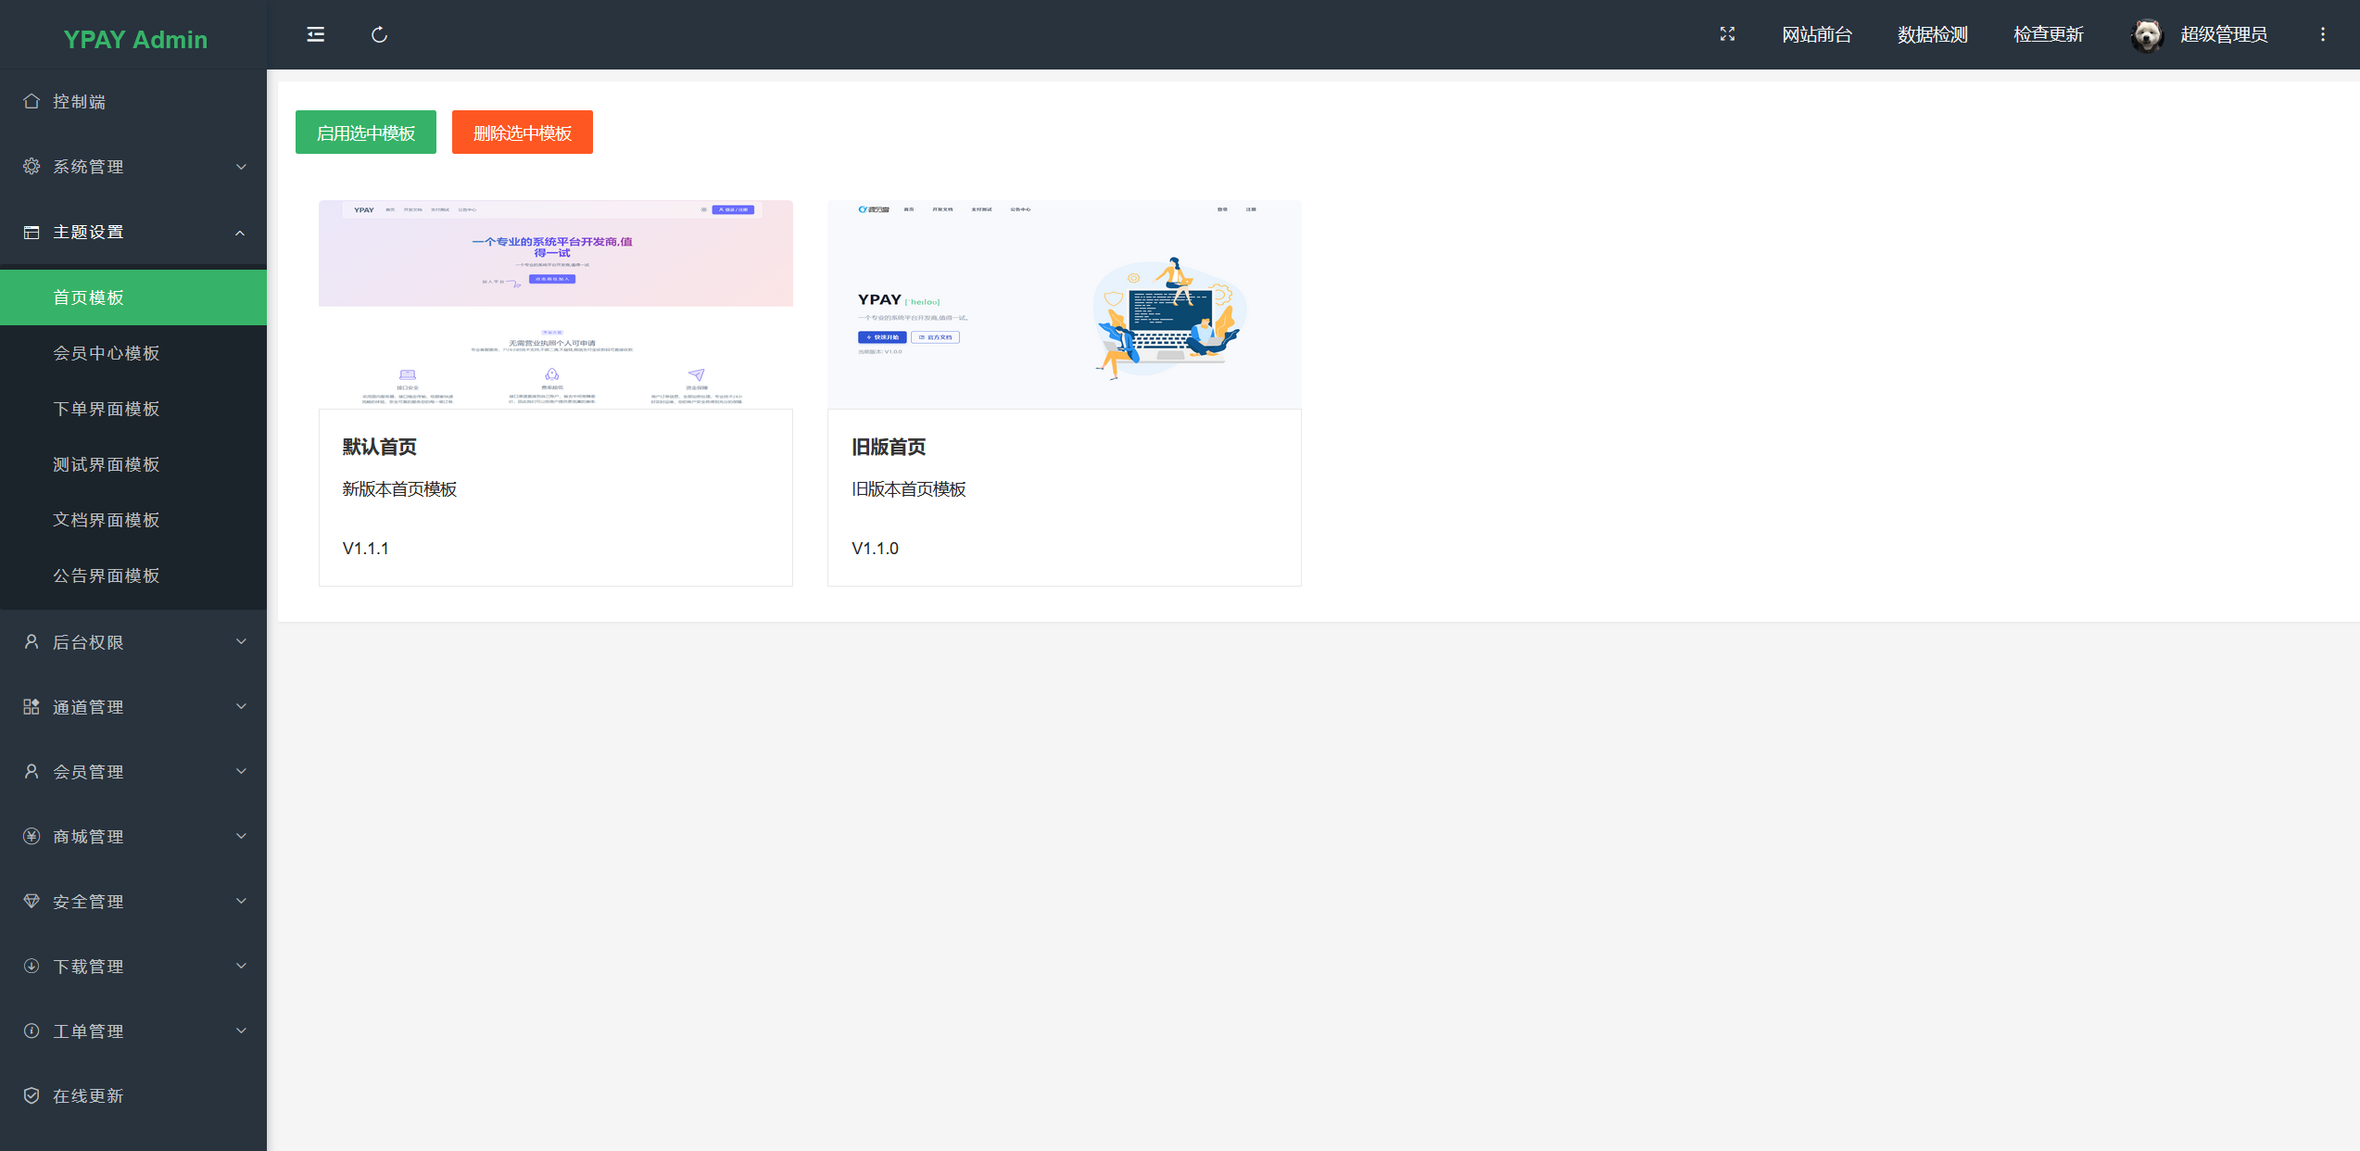Expand the 后台权限 menu chevron

coord(241,641)
